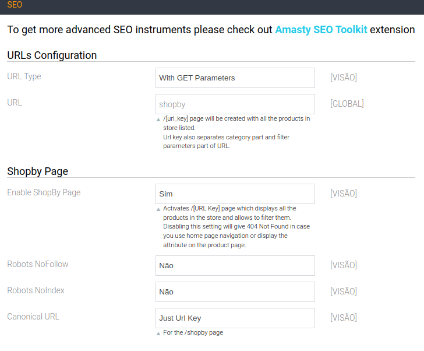This screenshot has width=424, height=351.
Task: Click the [GLOBAL] scope label beside URL
Action: pyautogui.click(x=347, y=104)
